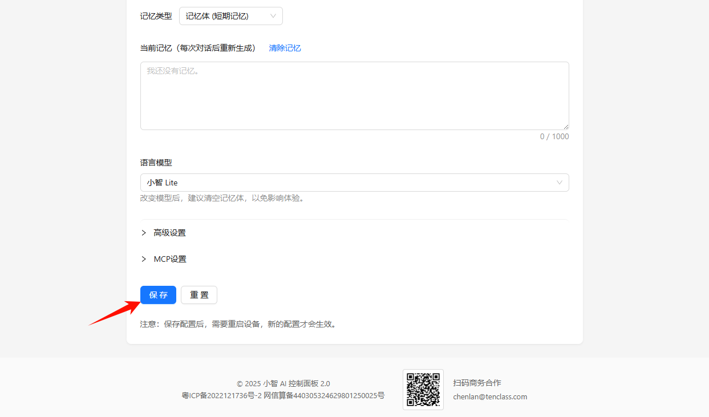Focus the 当前记忆 memory text area
Viewport: 709px width, 417px height.
(x=354, y=96)
